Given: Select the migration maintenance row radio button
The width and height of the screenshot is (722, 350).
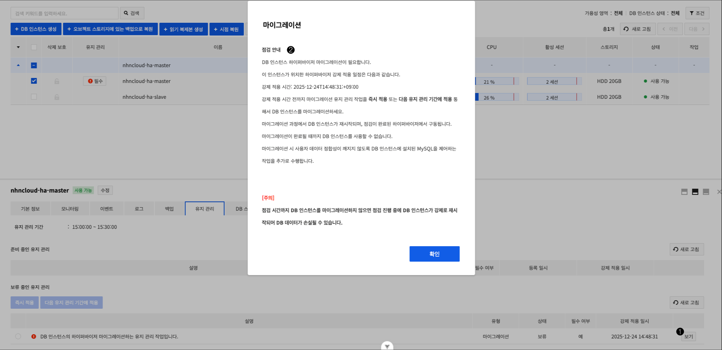Looking at the screenshot, I should click(18, 336).
